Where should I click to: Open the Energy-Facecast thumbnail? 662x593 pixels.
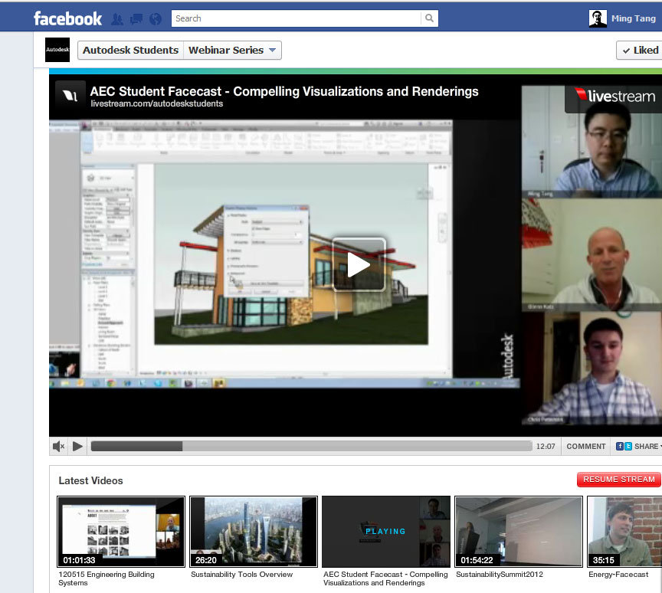[x=625, y=532]
